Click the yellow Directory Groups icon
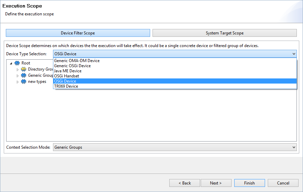The image size is (303, 192). click(24, 69)
